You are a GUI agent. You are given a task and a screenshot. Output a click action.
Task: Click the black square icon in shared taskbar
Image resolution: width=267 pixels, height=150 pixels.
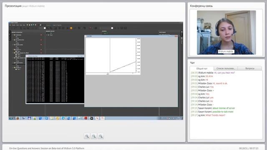[92, 118]
